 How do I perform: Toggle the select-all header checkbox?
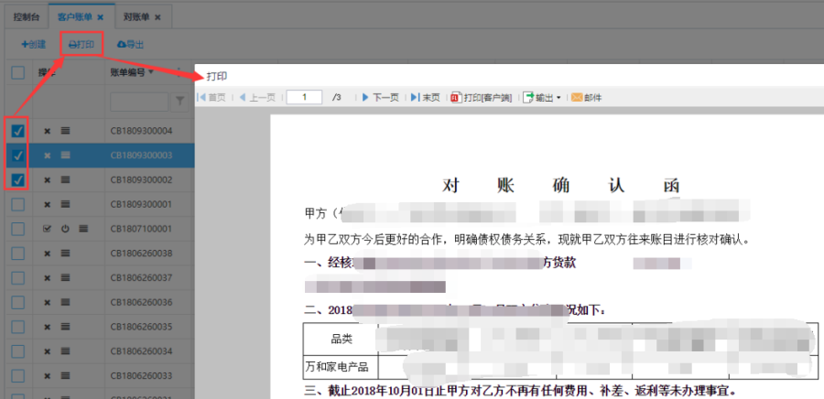click(x=18, y=72)
